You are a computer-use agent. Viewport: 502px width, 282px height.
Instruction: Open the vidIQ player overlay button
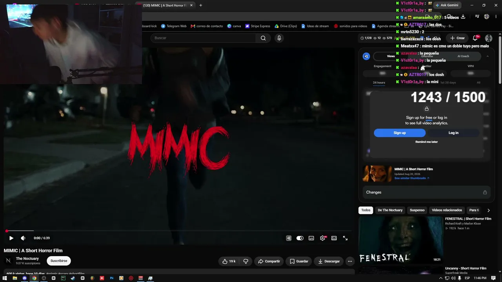tap(289, 238)
